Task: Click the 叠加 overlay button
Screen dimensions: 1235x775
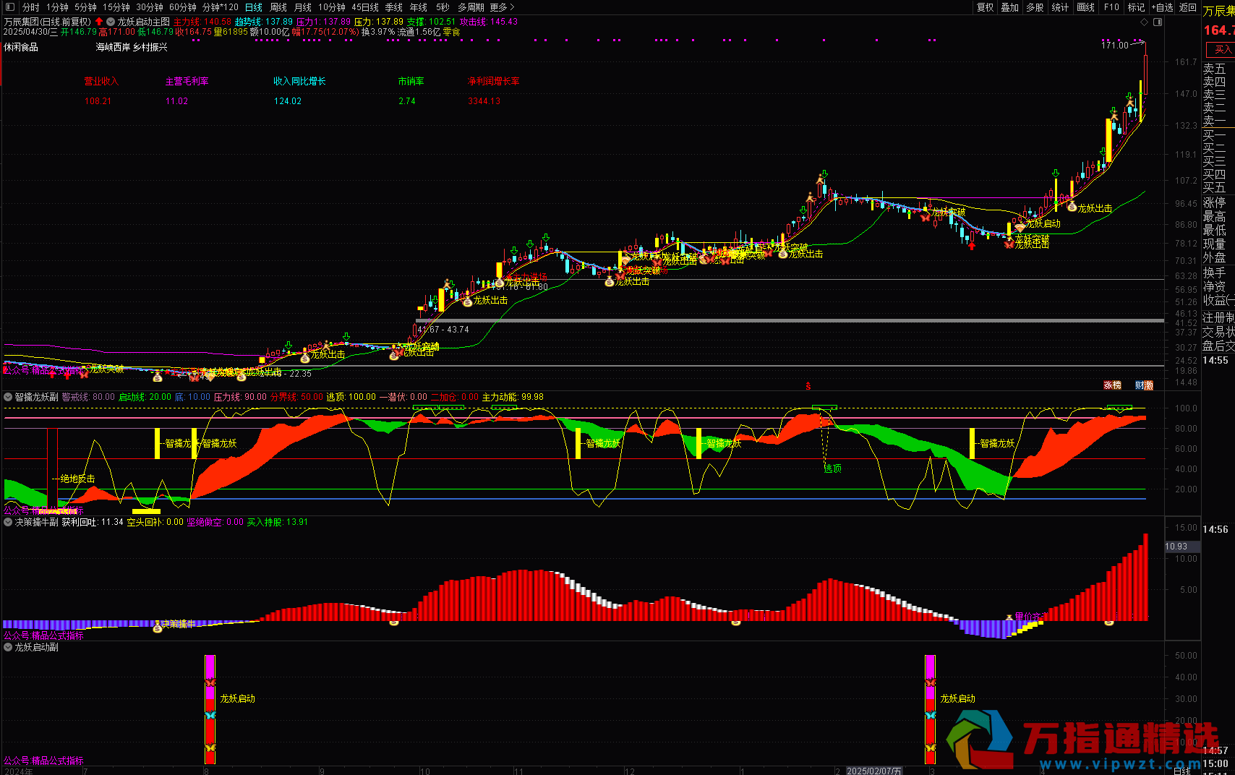Action: tap(1010, 7)
